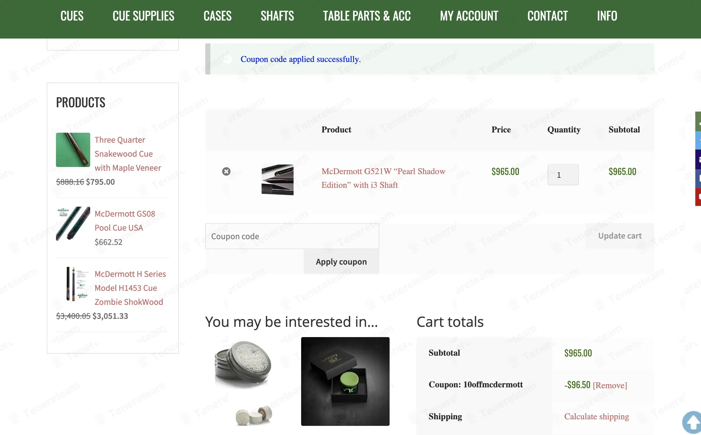
Task: Open McDermott GS08 Pool Cue USA link
Action: (x=125, y=221)
